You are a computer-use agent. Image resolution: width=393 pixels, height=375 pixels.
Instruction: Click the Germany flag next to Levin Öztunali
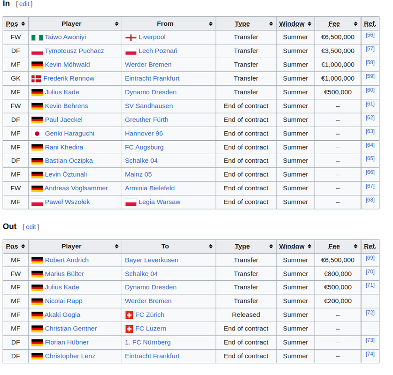(37, 175)
